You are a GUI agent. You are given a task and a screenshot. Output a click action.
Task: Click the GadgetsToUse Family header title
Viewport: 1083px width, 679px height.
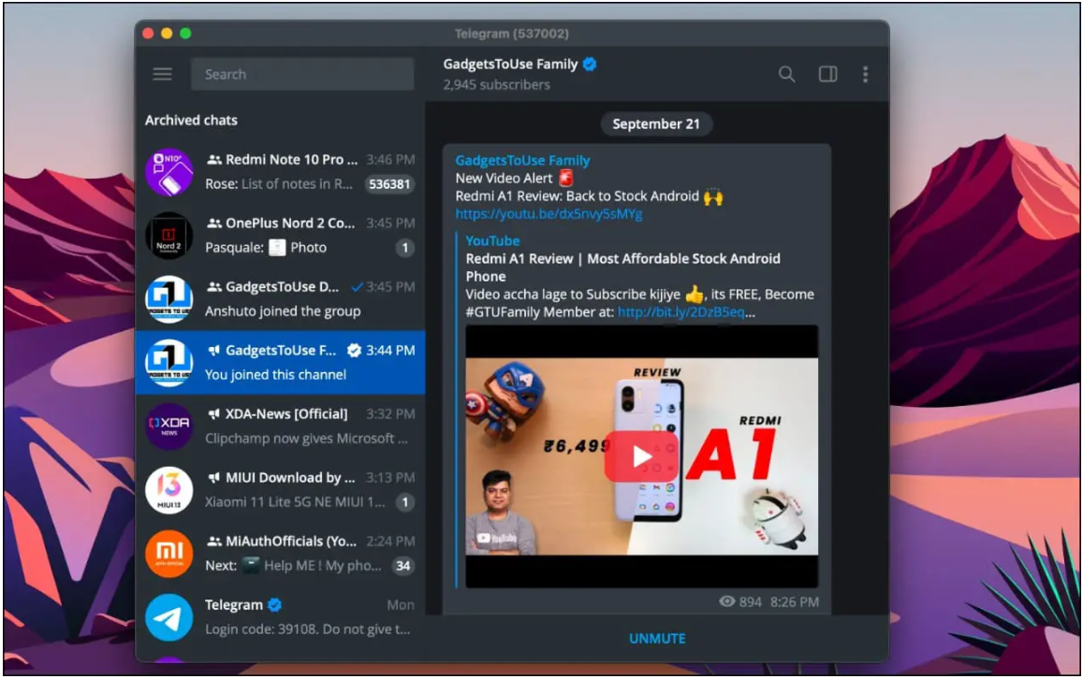pos(510,65)
